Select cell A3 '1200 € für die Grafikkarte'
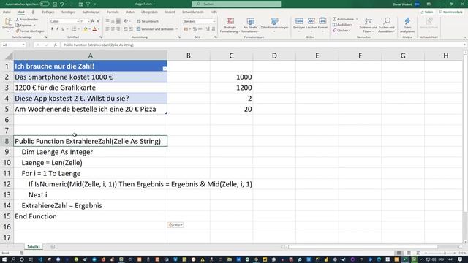Screen dimensions: 468x263 90,88
